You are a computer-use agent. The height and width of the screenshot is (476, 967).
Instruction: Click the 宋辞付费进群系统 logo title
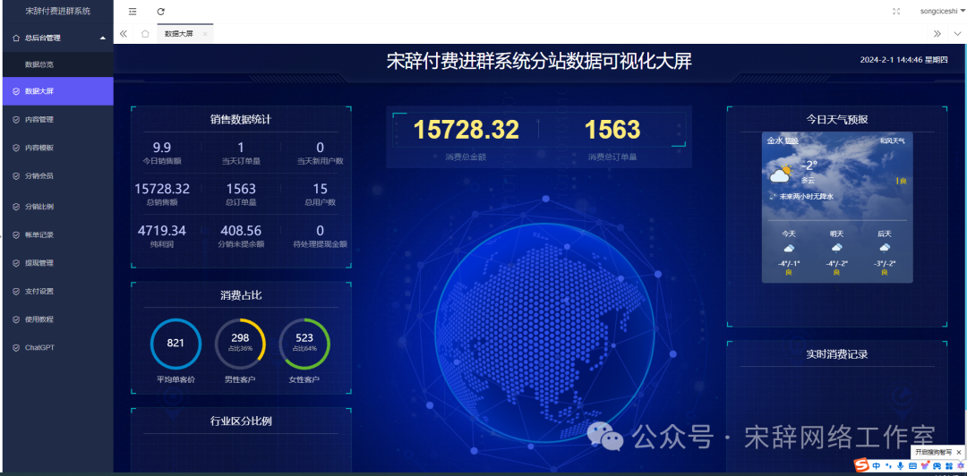(x=57, y=11)
